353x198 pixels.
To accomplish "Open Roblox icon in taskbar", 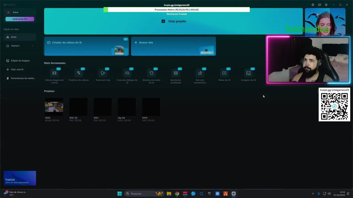I will tap(217, 194).
